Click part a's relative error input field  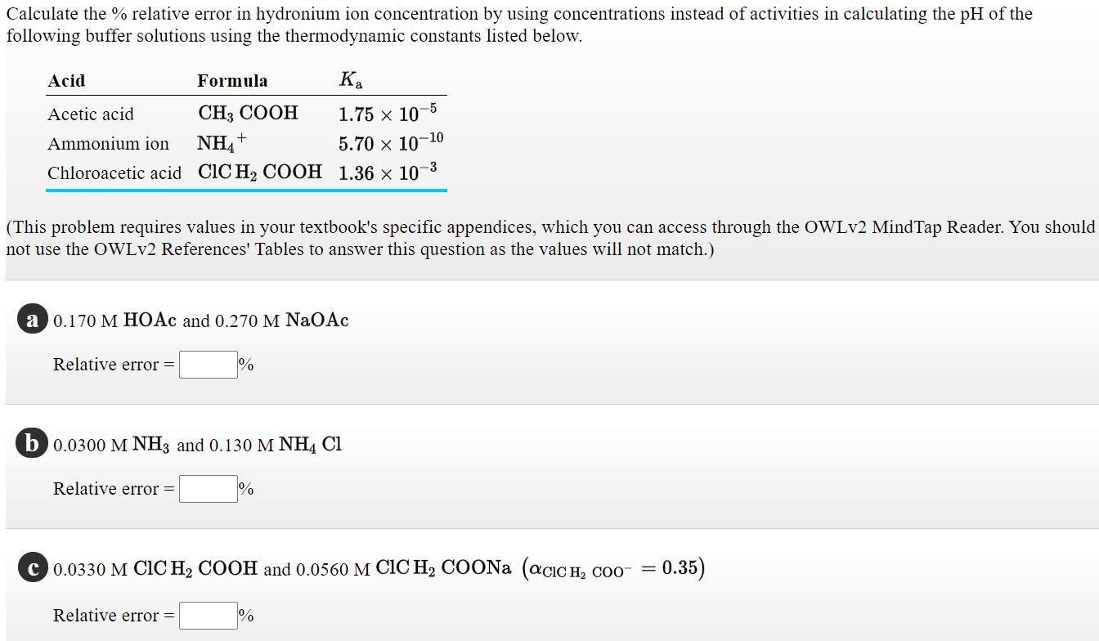click(207, 364)
